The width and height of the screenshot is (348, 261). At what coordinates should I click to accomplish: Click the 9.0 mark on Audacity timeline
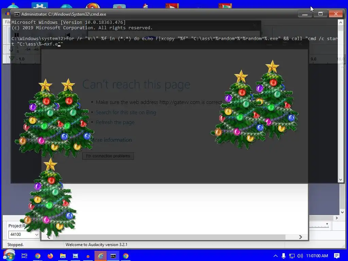[313, 59]
